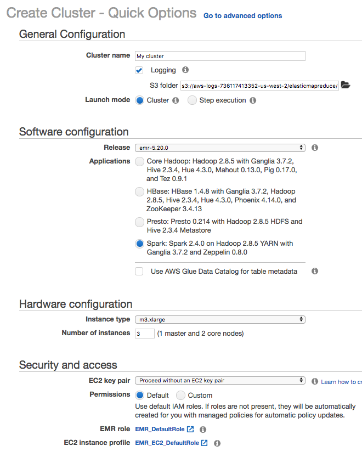Enable Use AWS Glue Data Catalog checkbox
The width and height of the screenshot is (362, 457).
click(139, 271)
